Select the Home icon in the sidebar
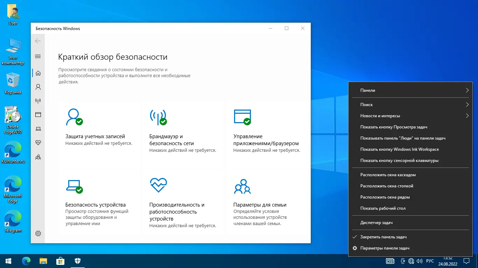The width and height of the screenshot is (478, 268). pyautogui.click(x=38, y=73)
